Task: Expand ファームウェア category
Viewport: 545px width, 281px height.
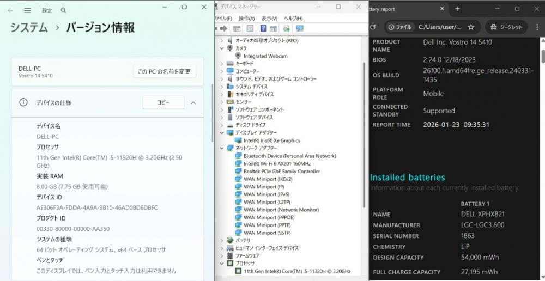Action: (x=222, y=255)
